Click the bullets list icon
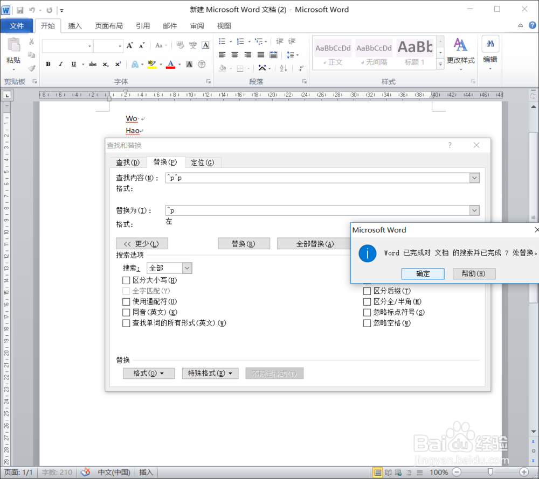 click(x=223, y=40)
